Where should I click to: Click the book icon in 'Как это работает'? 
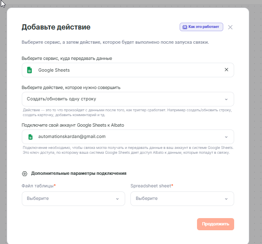tap(184, 27)
